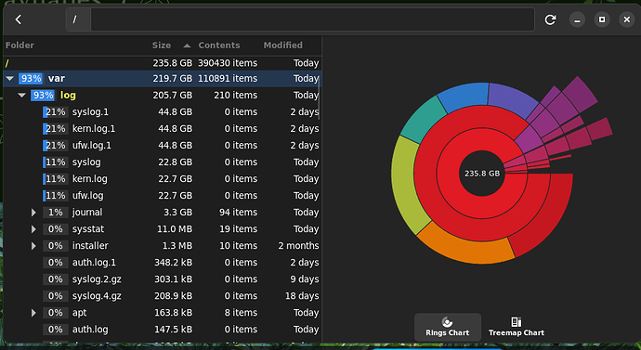Click the teal segment of rings chart
Image resolution: width=641 pixels, height=350 pixels.
pos(423,119)
